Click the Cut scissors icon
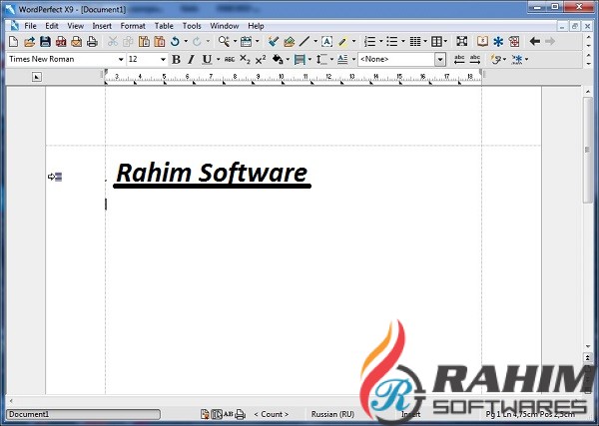The height and width of the screenshot is (426, 599). coord(112,41)
